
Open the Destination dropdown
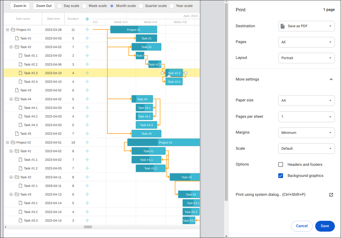306,26
